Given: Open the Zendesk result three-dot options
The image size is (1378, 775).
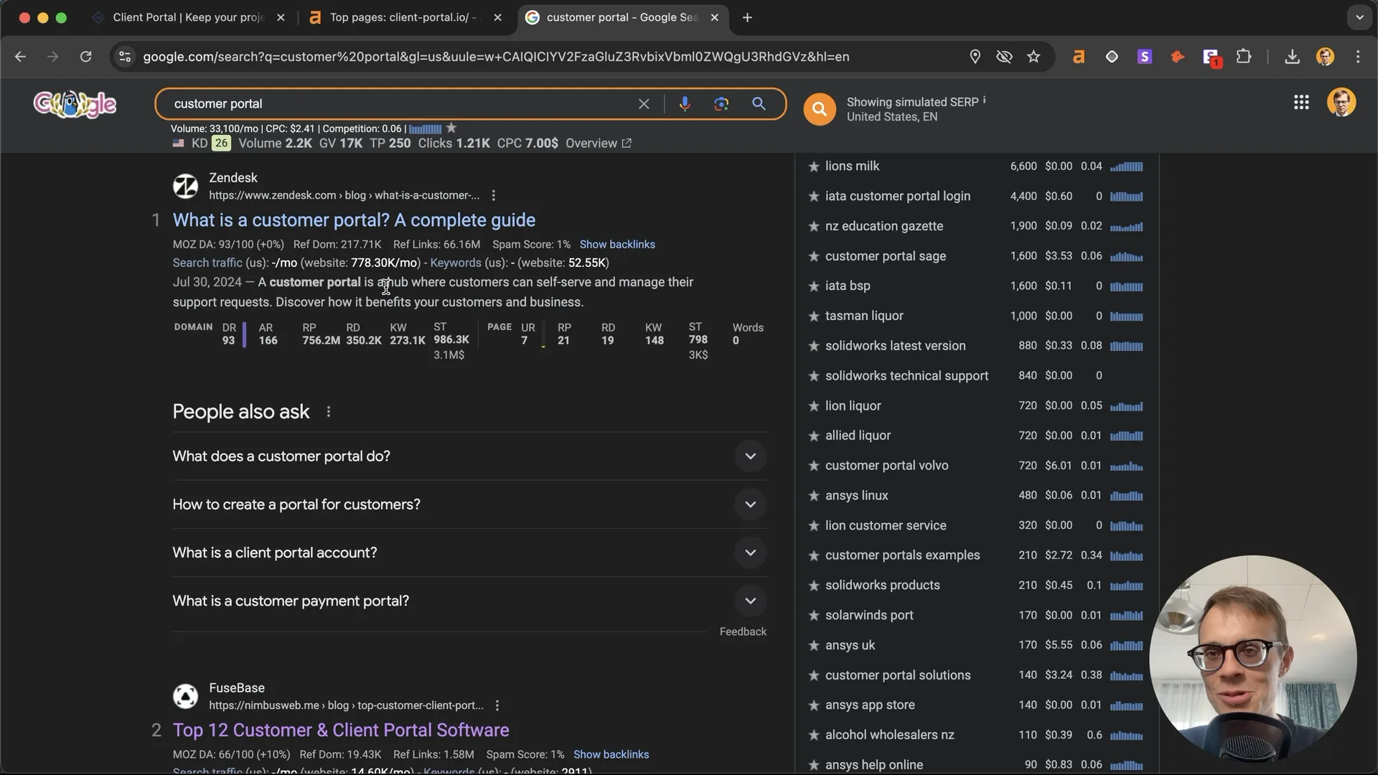Looking at the screenshot, I should pos(493,195).
